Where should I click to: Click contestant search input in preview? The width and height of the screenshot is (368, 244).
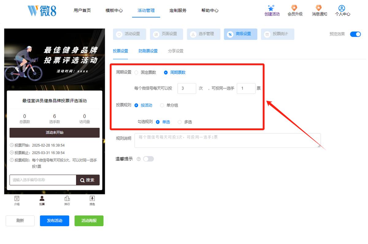tap(43, 180)
